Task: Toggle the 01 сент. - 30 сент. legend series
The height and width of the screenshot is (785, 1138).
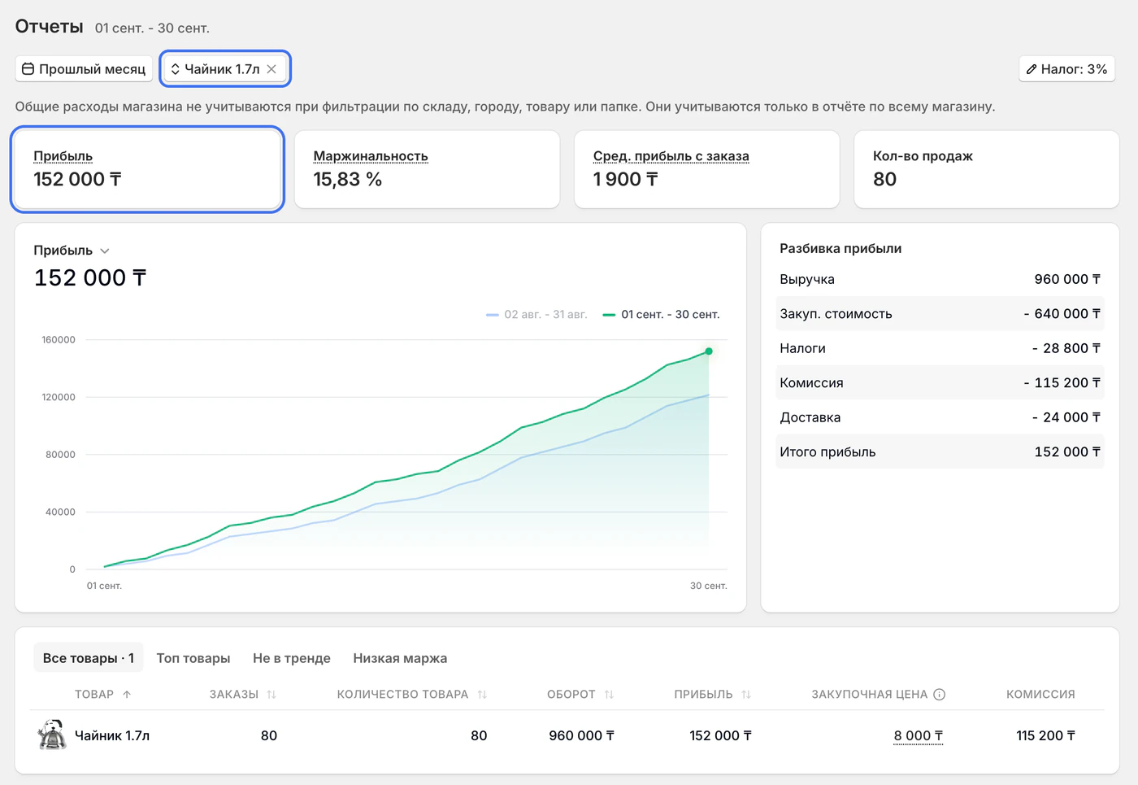Action: [661, 314]
